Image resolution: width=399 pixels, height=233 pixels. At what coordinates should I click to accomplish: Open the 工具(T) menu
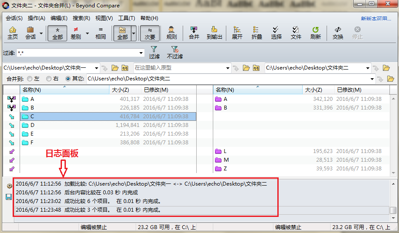[126, 18]
